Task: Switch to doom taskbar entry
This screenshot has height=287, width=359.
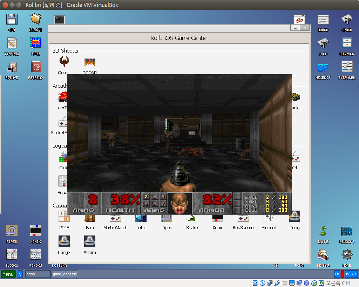Action: point(38,274)
